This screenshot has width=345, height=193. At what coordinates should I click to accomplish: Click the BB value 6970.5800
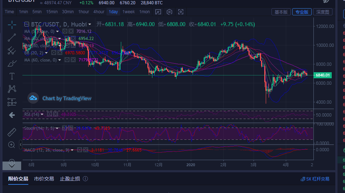tap(75, 53)
